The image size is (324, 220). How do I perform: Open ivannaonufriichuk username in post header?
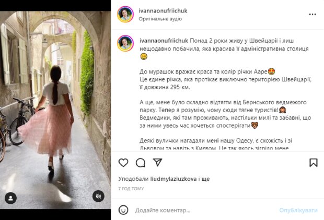coord(163,11)
